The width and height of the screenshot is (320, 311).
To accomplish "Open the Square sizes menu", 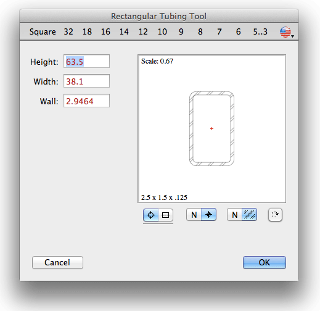I will (x=43, y=31).
